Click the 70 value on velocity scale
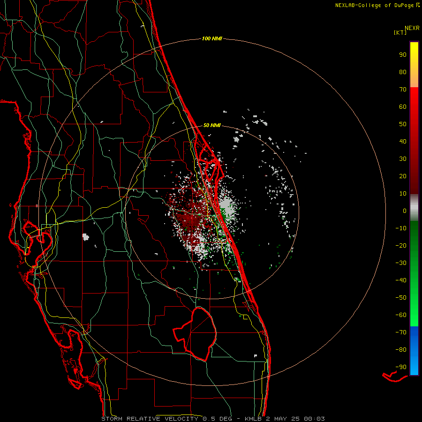 (403, 90)
